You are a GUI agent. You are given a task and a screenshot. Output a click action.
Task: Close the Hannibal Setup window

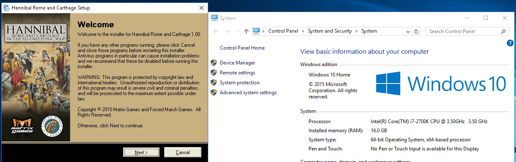201,8
